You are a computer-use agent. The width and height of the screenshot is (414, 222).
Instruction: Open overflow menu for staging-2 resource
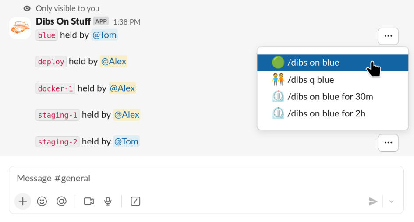click(x=388, y=143)
